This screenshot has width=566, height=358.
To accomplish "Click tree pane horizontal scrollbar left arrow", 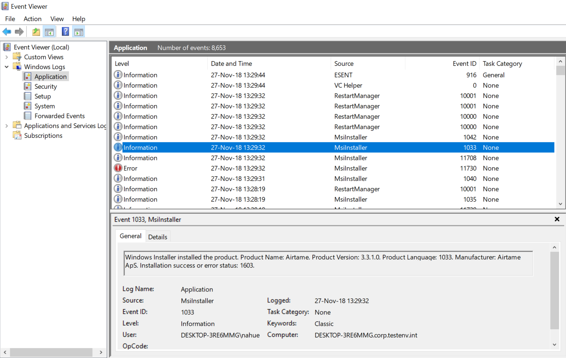I will coord(5,352).
